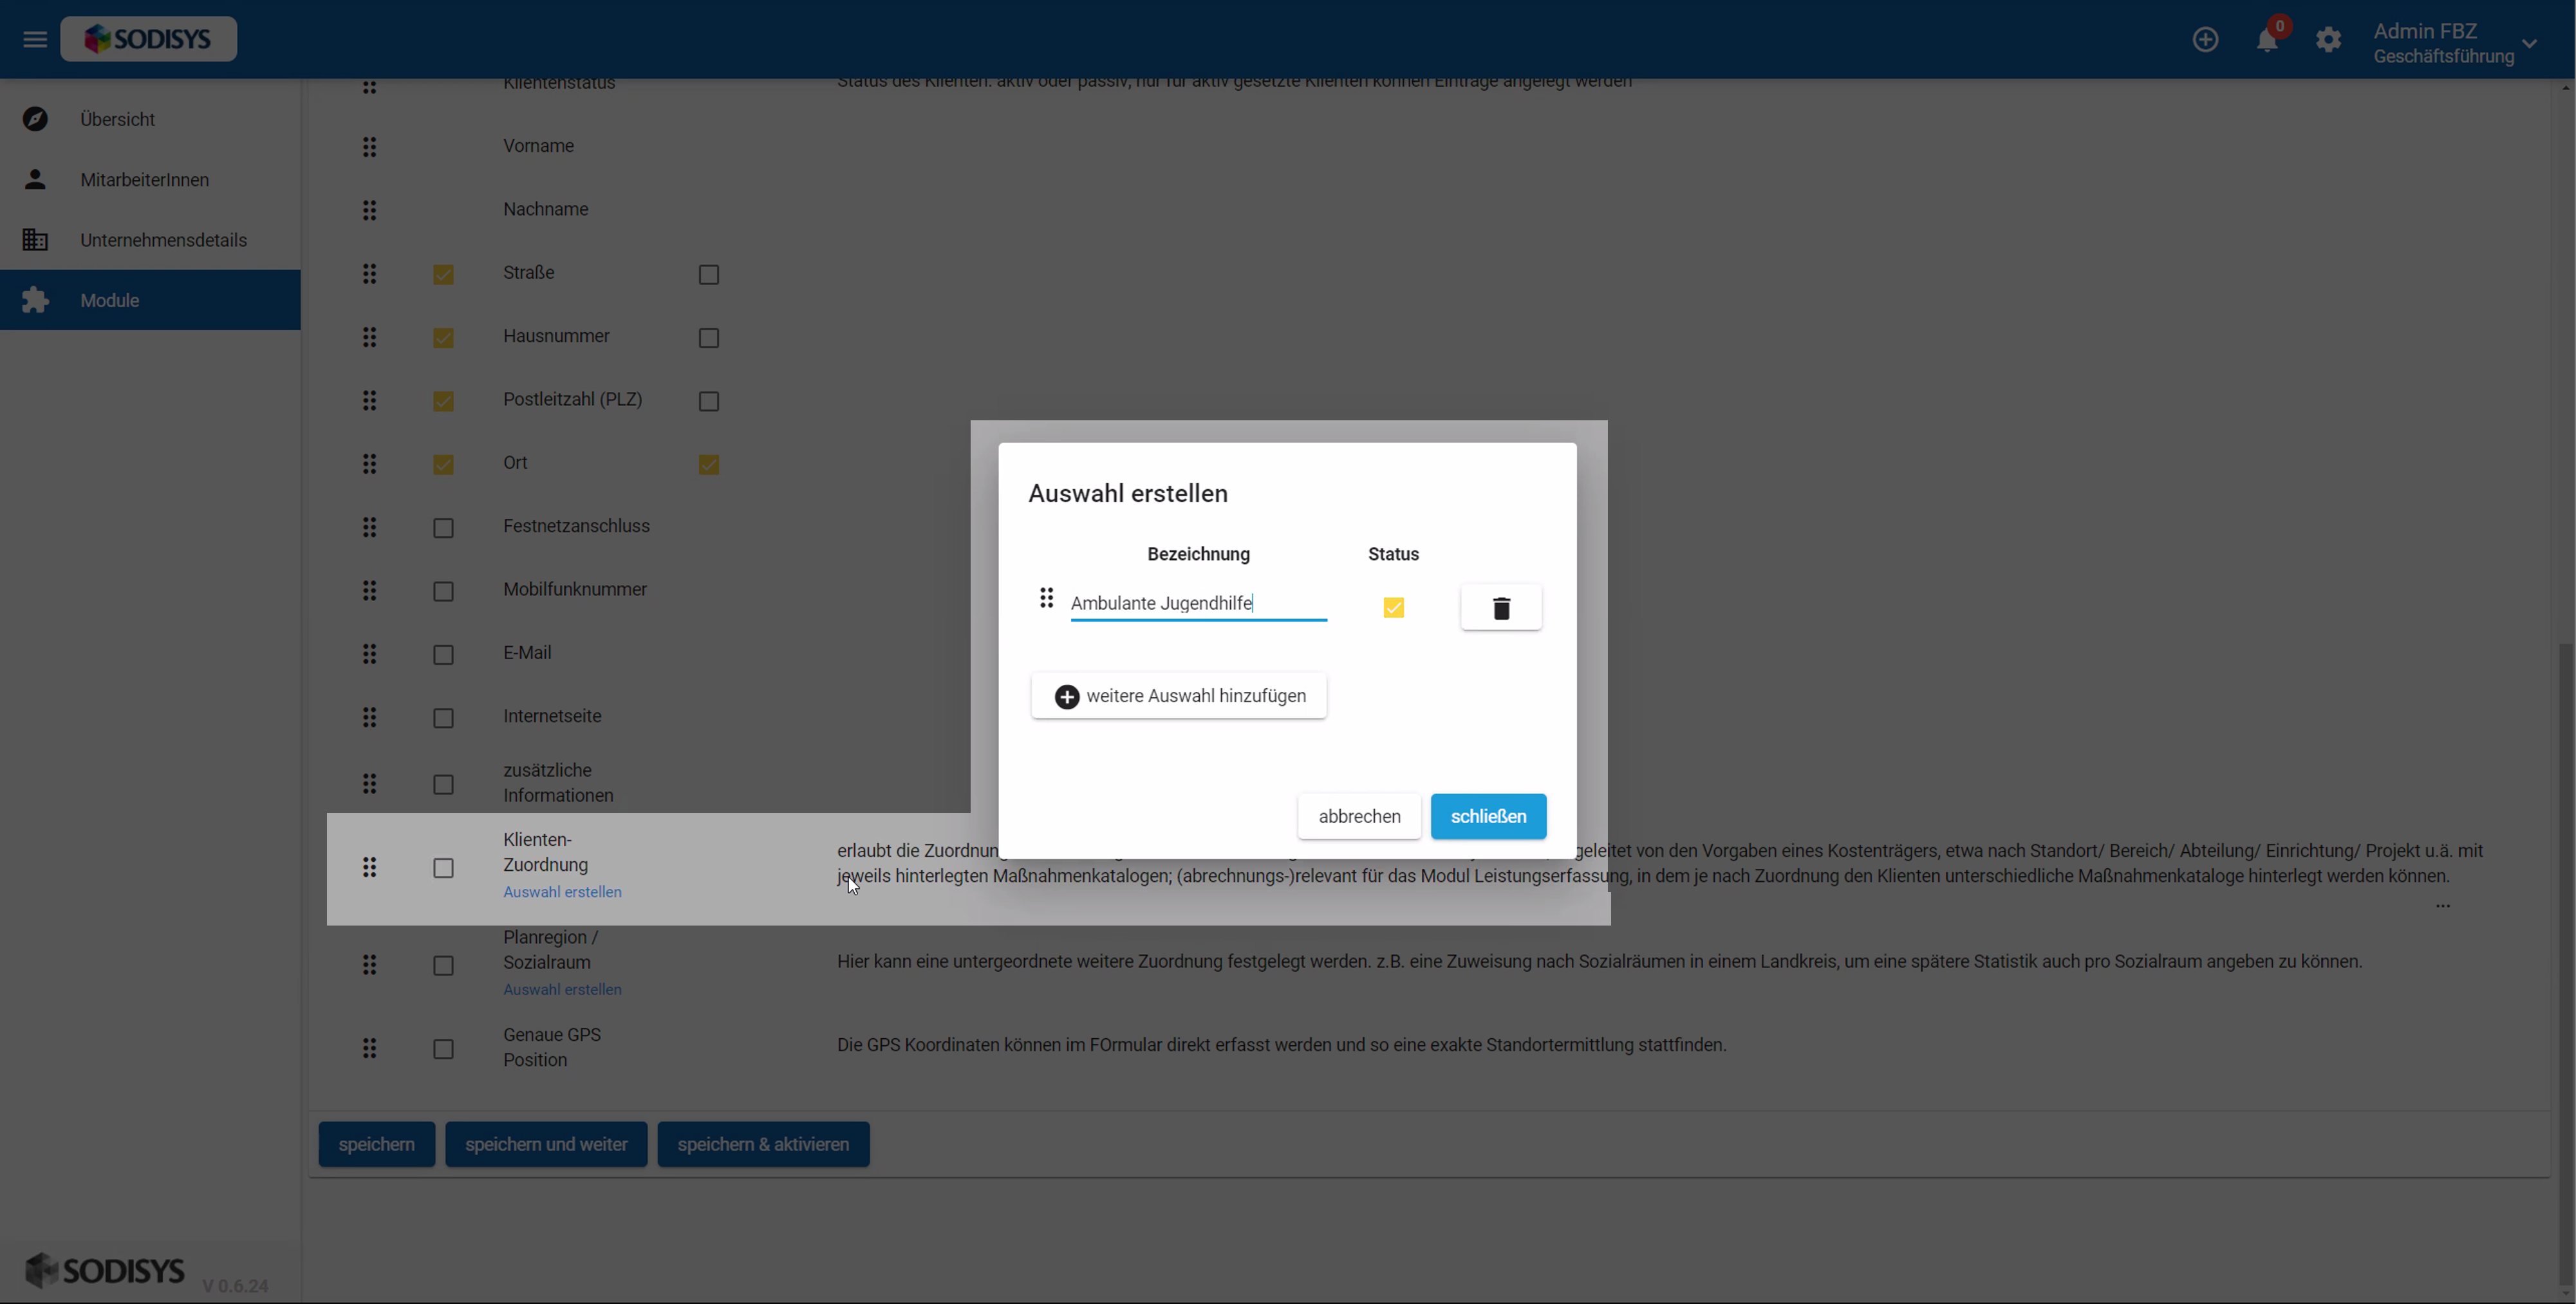Uncheck the Hausnummer active checkbox

pos(443,338)
